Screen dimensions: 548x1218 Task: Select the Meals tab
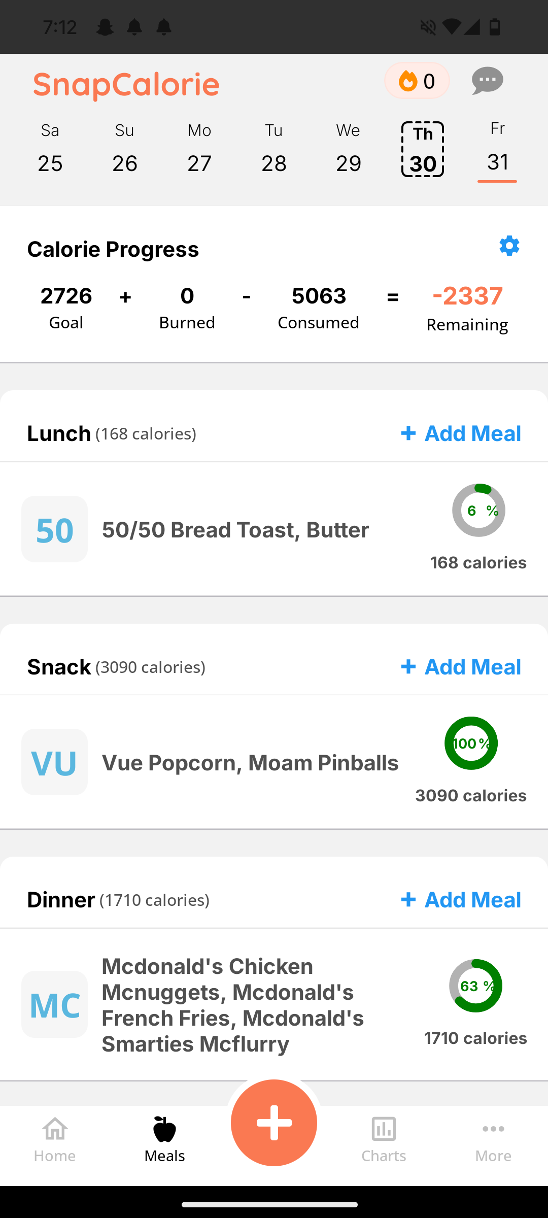[x=164, y=1140]
